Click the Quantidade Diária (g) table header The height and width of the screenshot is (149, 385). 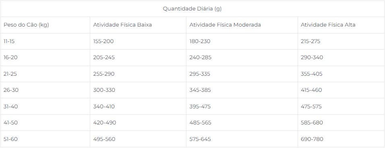coord(192,9)
